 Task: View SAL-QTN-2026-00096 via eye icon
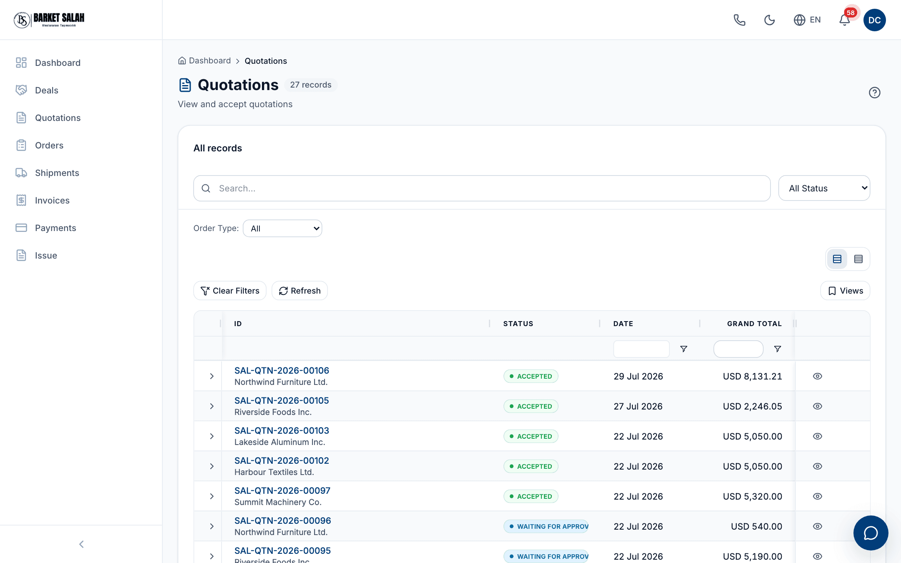[x=818, y=526]
